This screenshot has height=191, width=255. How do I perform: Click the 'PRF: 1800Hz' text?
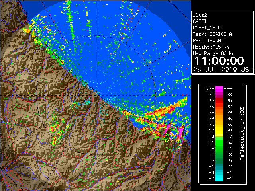[208, 41]
